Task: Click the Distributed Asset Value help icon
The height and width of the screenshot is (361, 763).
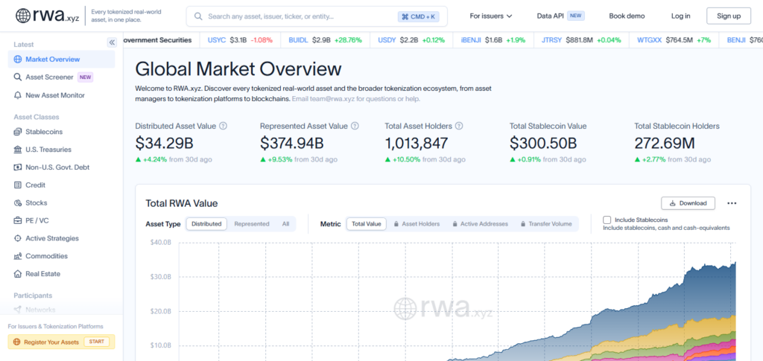Action: [x=223, y=126]
